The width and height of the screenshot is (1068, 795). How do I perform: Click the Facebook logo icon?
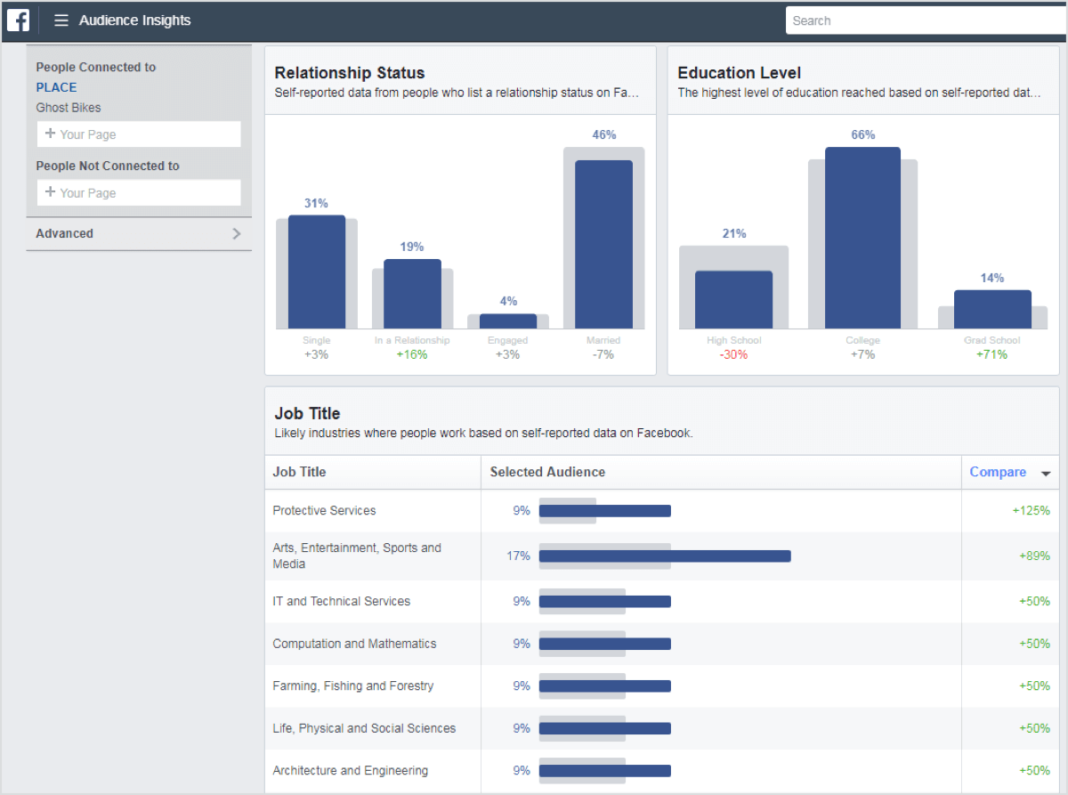pos(19,20)
